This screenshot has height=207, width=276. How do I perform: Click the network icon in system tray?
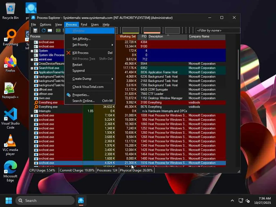(241, 201)
